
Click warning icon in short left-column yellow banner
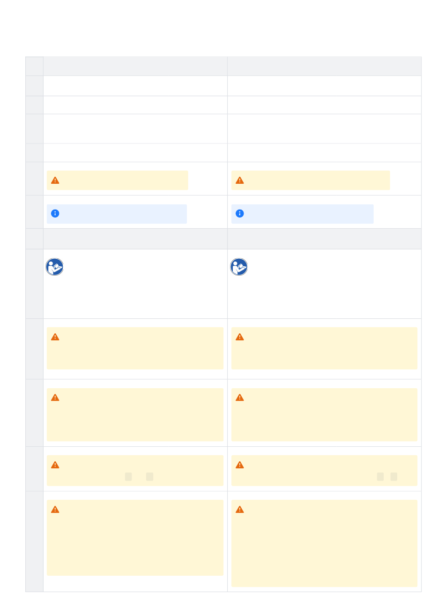coord(55,180)
